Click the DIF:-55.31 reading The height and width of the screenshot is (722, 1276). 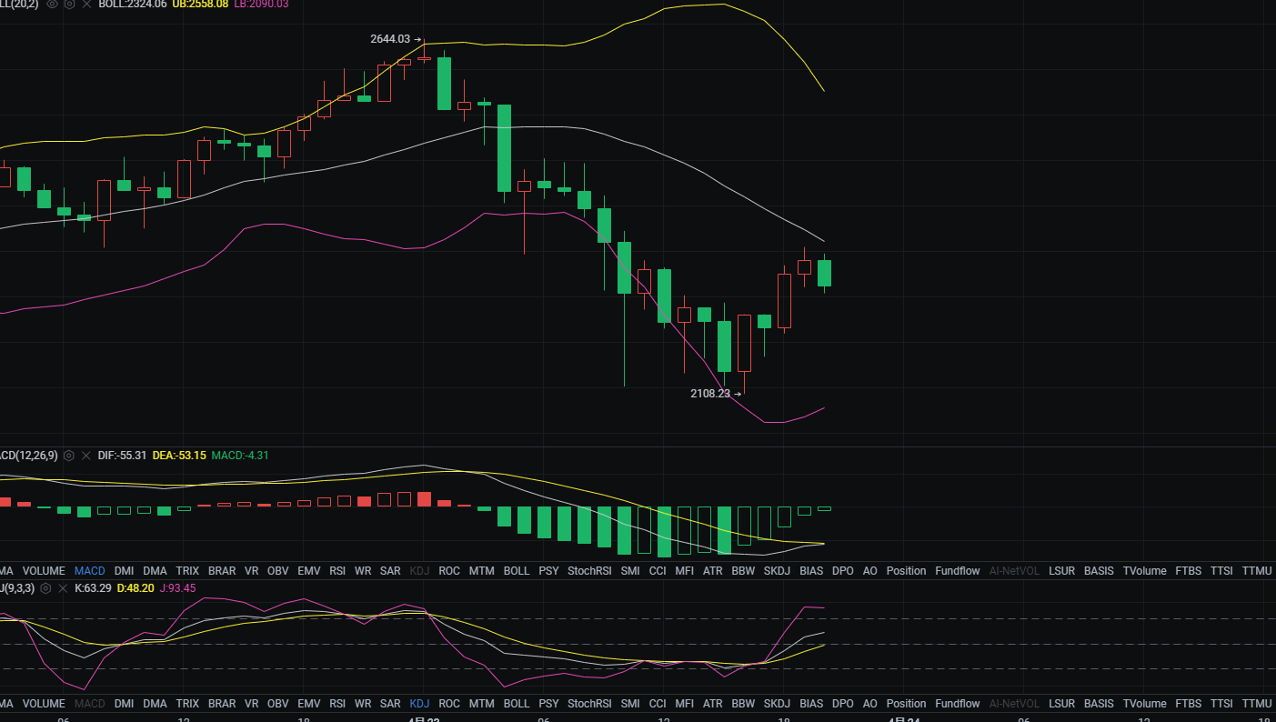122,456
